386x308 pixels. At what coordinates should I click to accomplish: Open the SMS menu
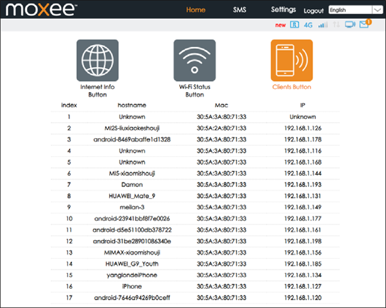[x=239, y=10]
